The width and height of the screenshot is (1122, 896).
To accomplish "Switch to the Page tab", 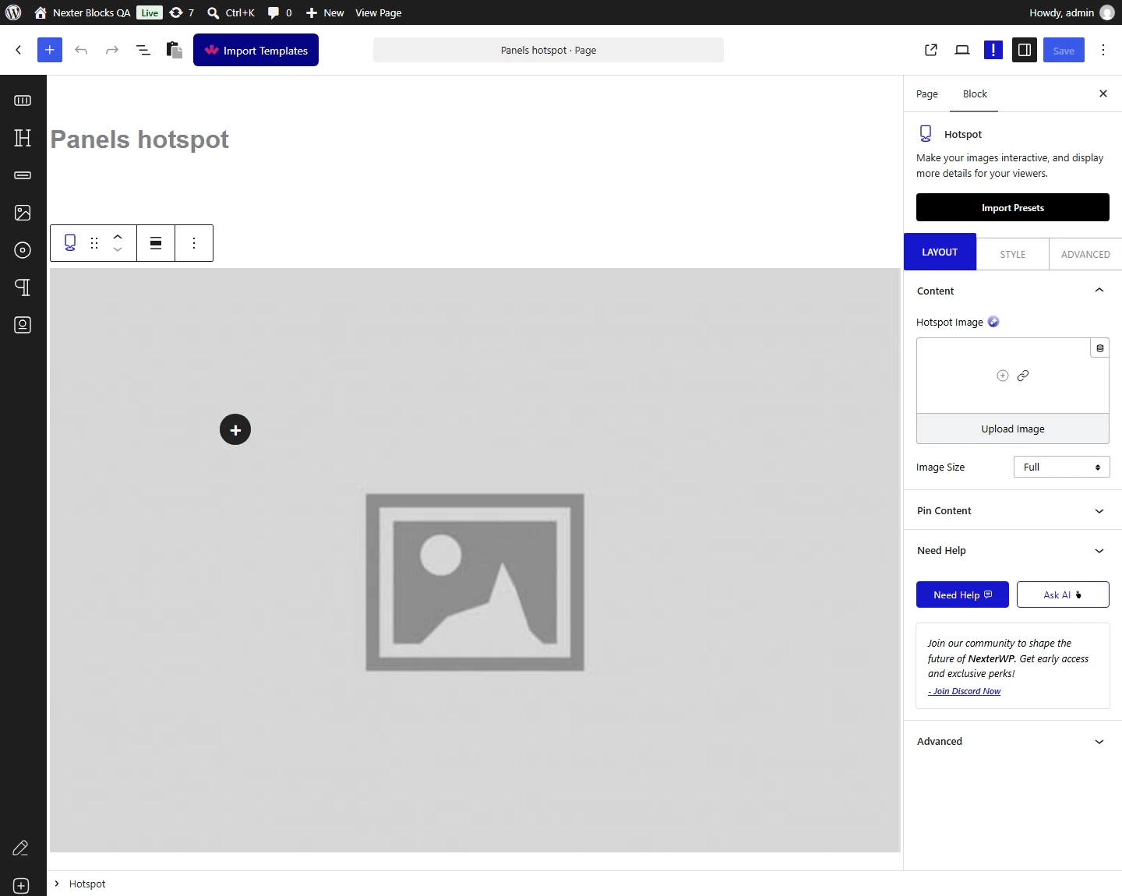I will (927, 93).
